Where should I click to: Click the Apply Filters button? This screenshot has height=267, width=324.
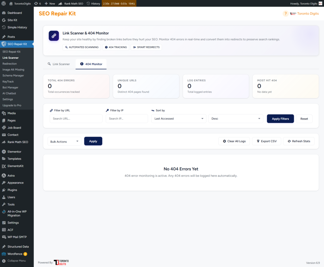(280, 119)
